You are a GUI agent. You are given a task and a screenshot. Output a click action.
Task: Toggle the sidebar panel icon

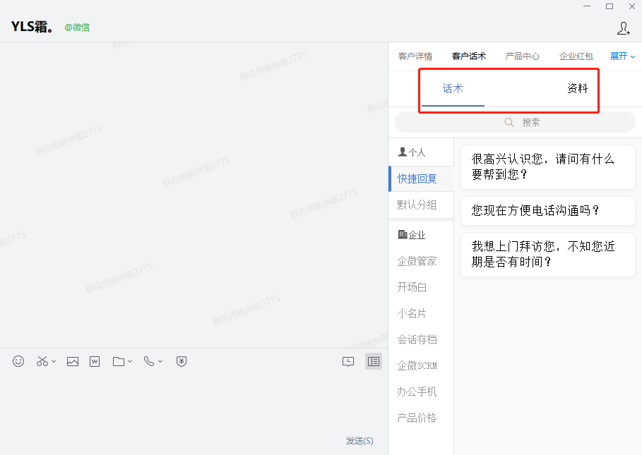[x=374, y=361]
